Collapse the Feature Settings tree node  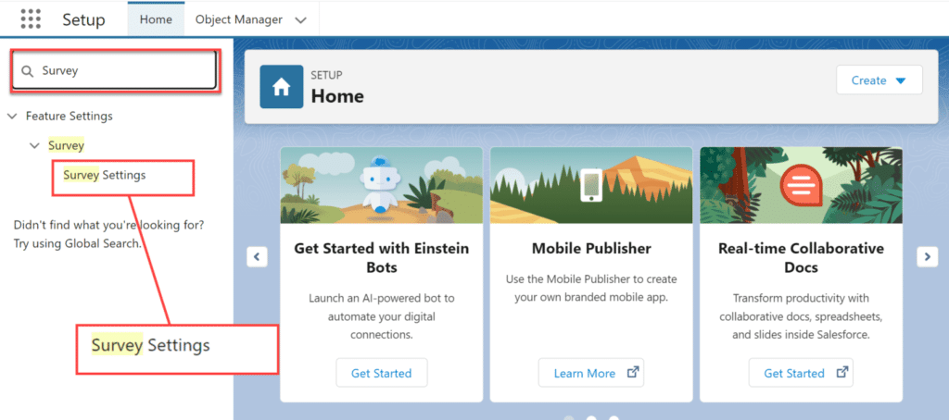(x=12, y=117)
